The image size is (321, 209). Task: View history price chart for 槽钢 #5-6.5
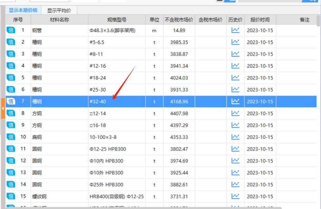(x=235, y=42)
